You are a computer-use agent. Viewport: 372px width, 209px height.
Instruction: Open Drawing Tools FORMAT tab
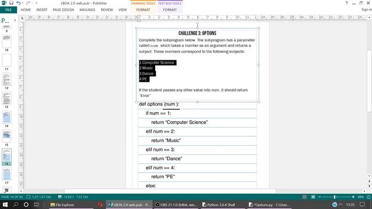[143, 10]
